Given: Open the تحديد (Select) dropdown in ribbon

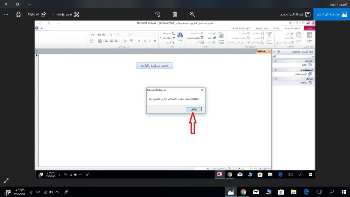Looking at the screenshot, I should (169, 42).
